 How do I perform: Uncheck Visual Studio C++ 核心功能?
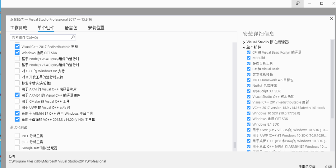click(x=249, y=97)
